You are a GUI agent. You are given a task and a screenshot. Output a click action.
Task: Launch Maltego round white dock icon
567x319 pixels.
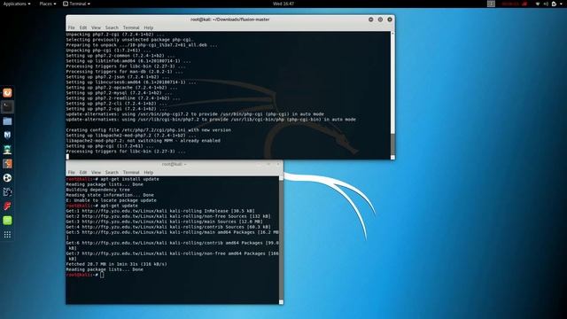tap(7, 177)
